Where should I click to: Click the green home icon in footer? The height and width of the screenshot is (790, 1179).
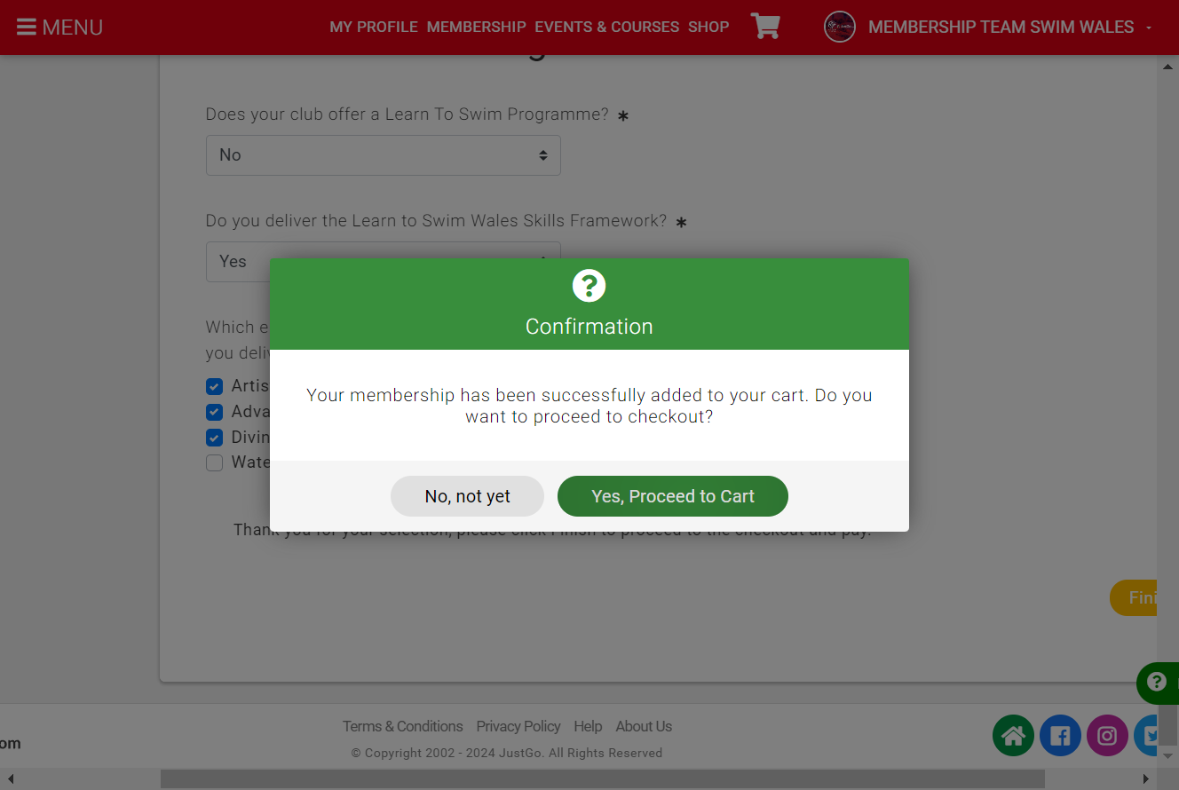(1013, 736)
